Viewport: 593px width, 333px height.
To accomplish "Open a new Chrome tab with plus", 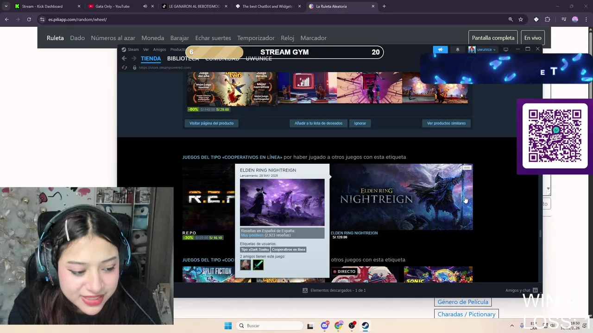I will click(384, 6).
